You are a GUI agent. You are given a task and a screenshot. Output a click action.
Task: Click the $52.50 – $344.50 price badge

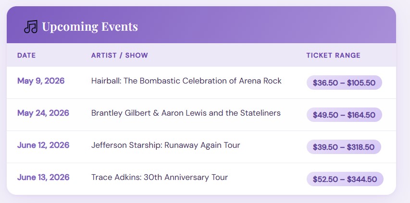tap(345, 179)
